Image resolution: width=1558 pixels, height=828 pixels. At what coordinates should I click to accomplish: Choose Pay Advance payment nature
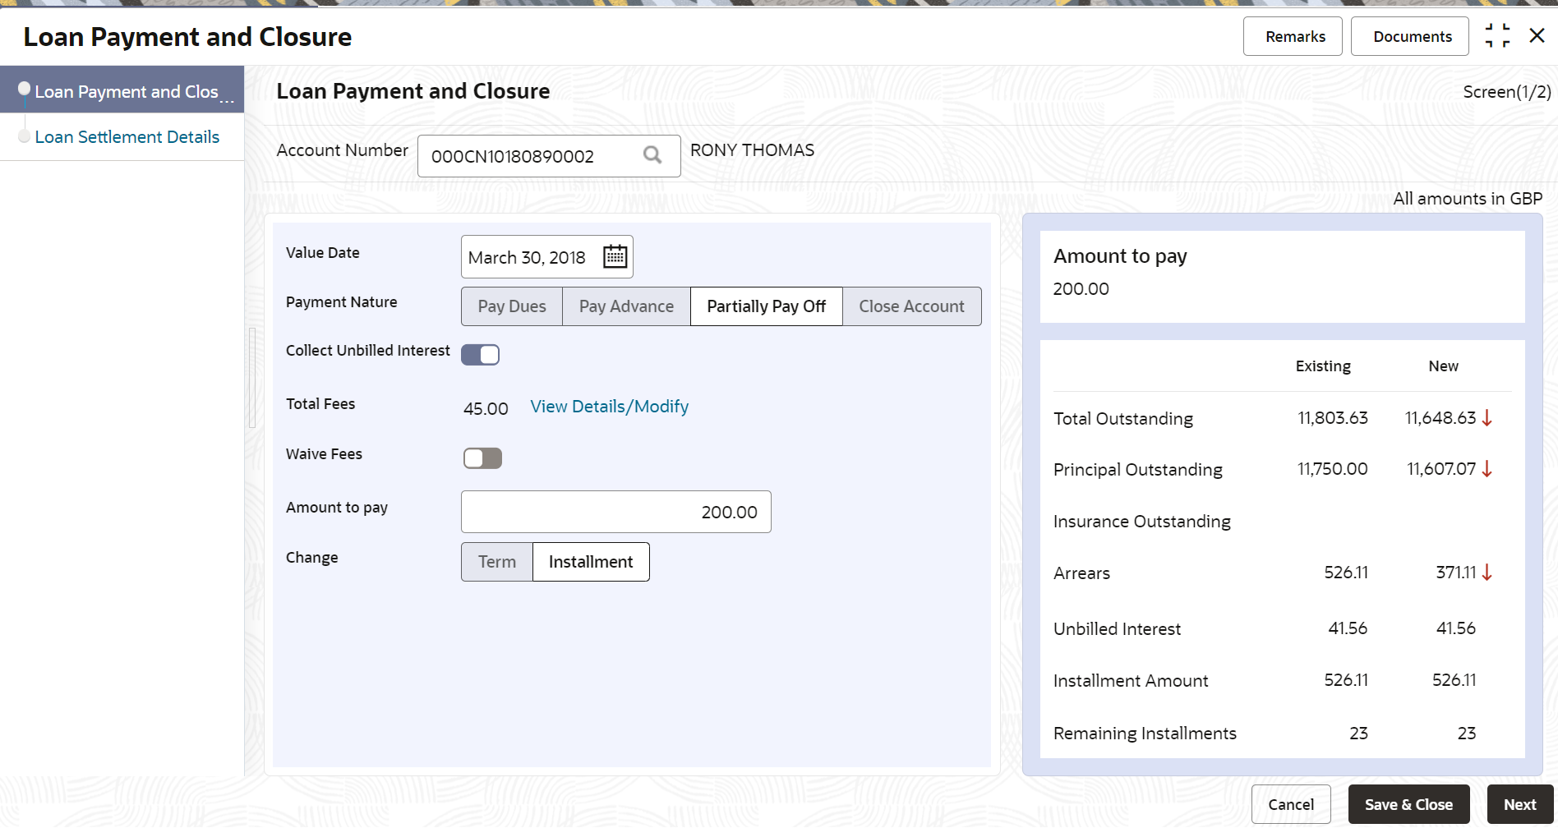(x=626, y=306)
